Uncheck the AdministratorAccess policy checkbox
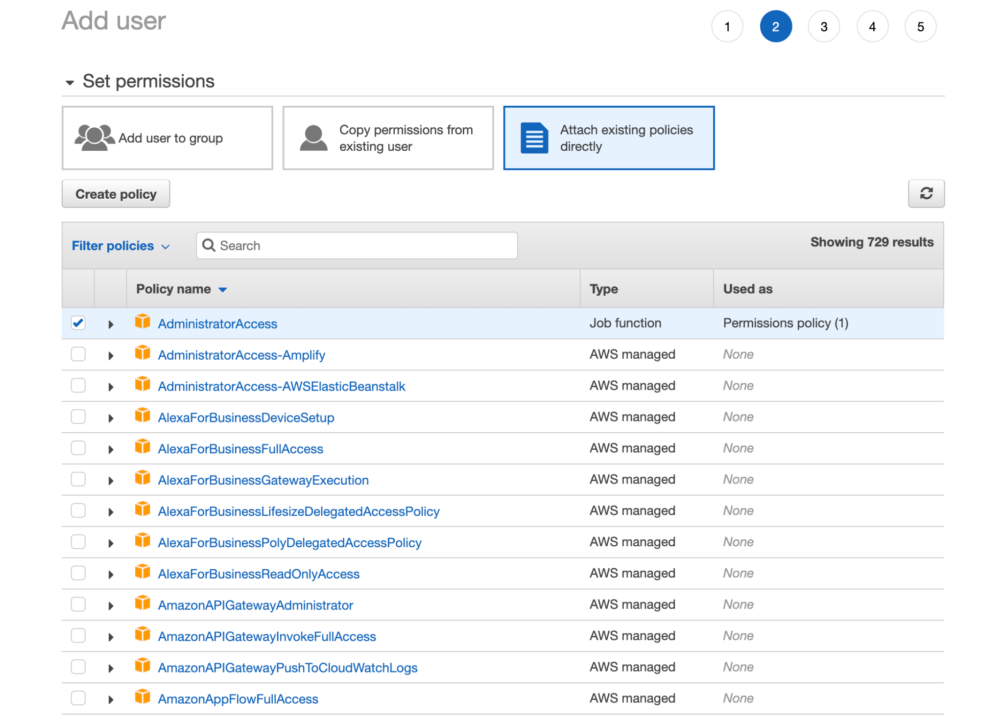 78,323
